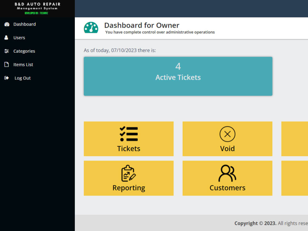This screenshot has height=231, width=308.
Task: Click the Dashboard gauge icon in sidebar
Action: [7, 24]
